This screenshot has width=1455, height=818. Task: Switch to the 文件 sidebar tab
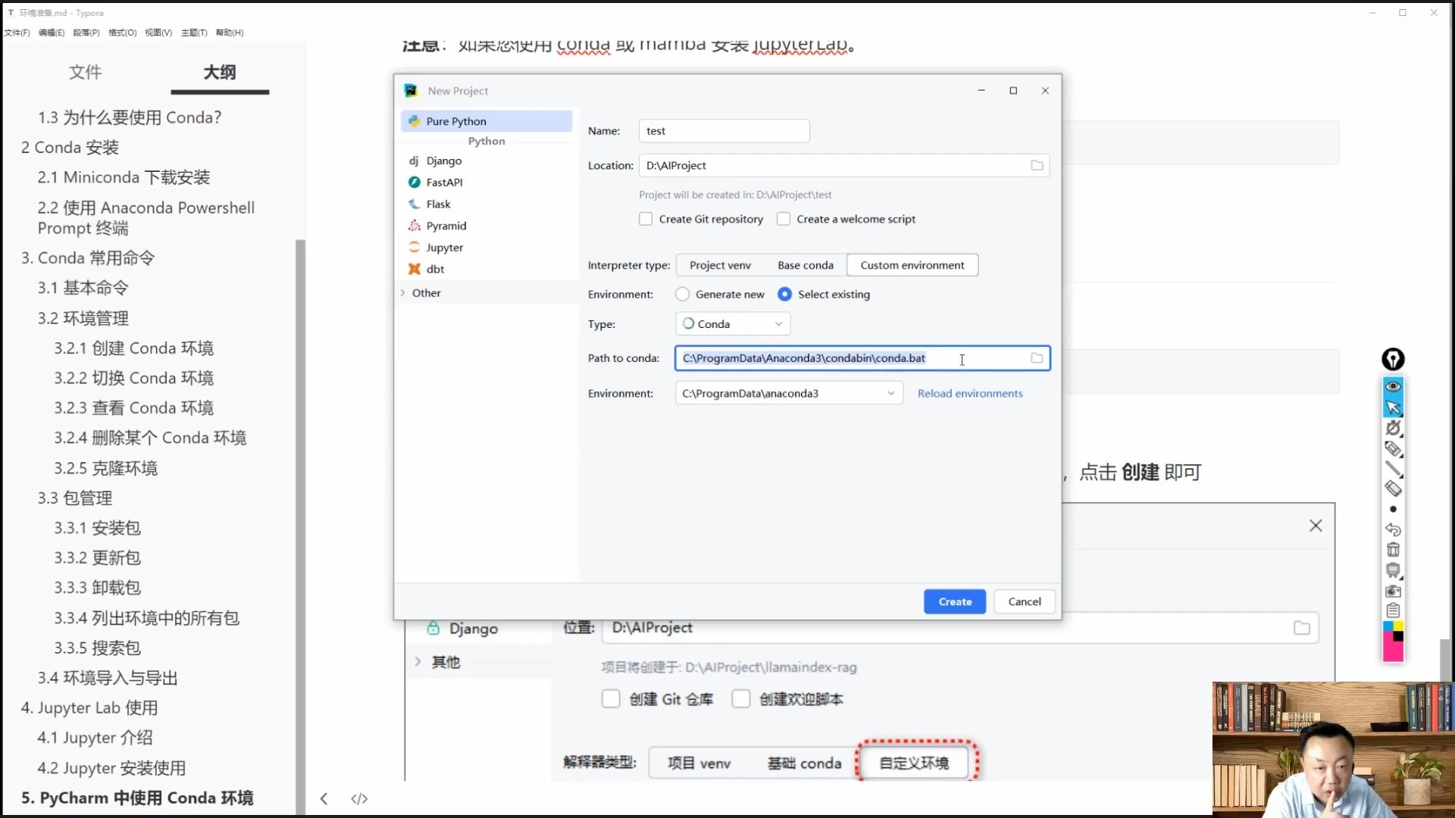[85, 72]
